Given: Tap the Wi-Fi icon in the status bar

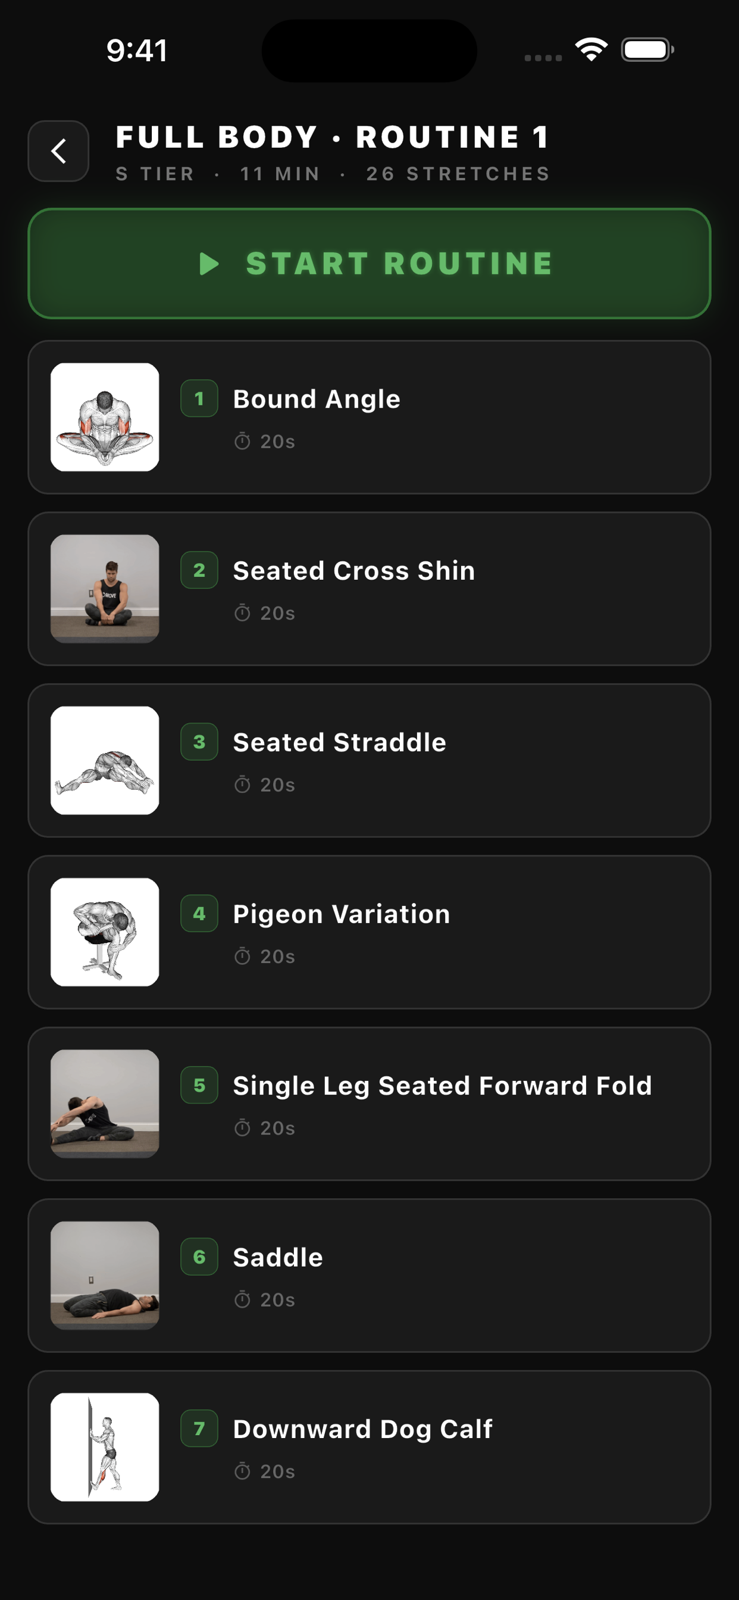Looking at the screenshot, I should [x=591, y=49].
